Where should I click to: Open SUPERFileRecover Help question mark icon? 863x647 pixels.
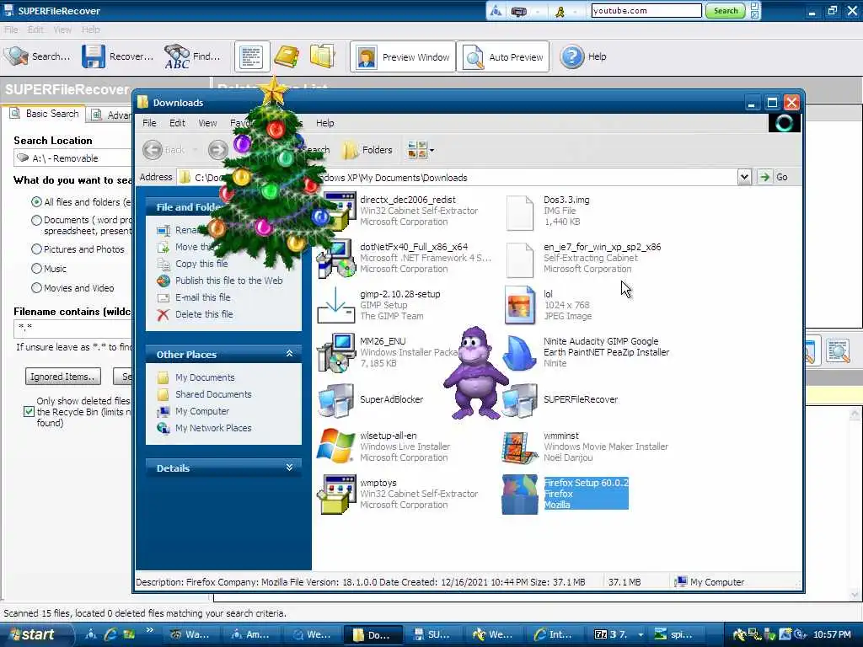coord(572,56)
